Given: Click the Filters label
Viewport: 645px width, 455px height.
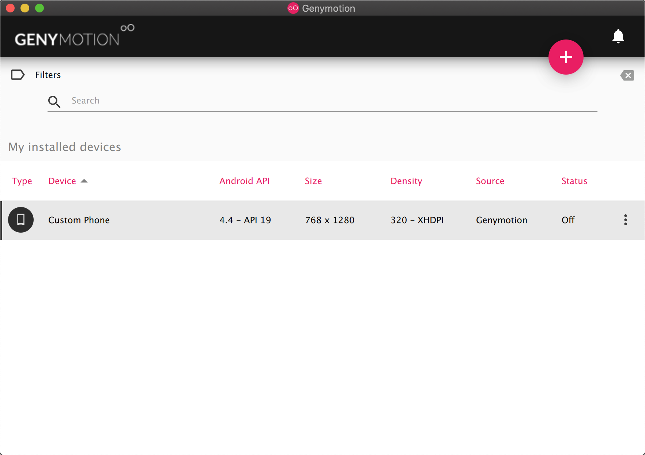Looking at the screenshot, I should coord(48,75).
